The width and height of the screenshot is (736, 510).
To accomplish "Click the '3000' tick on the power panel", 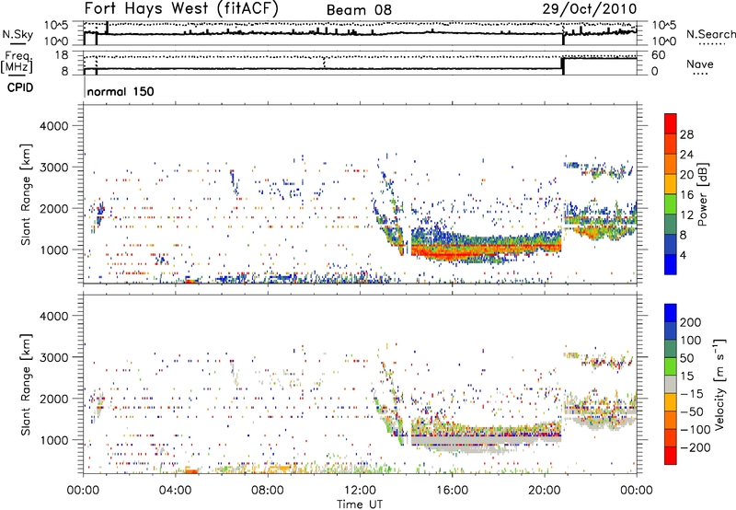I will [x=53, y=168].
